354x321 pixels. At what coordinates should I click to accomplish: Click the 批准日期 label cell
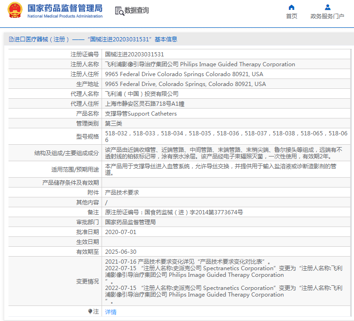coord(55,232)
